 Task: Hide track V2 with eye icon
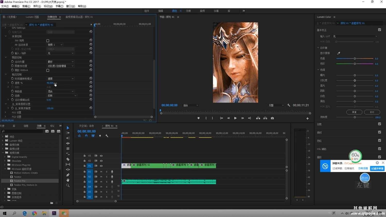[x=101, y=161]
